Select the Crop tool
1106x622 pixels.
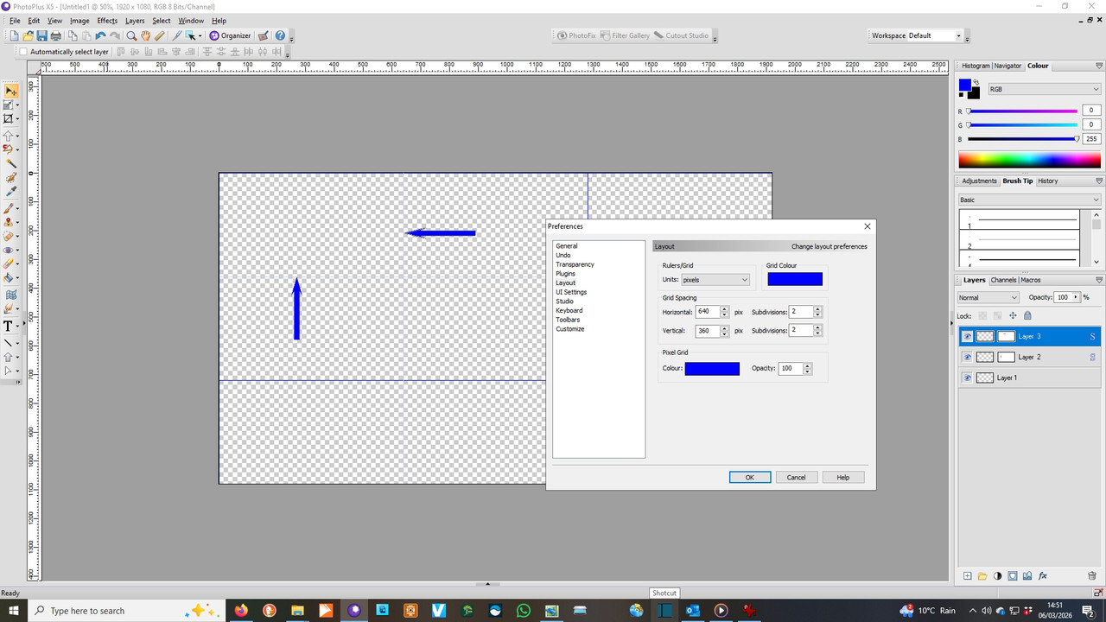pyautogui.click(x=9, y=119)
